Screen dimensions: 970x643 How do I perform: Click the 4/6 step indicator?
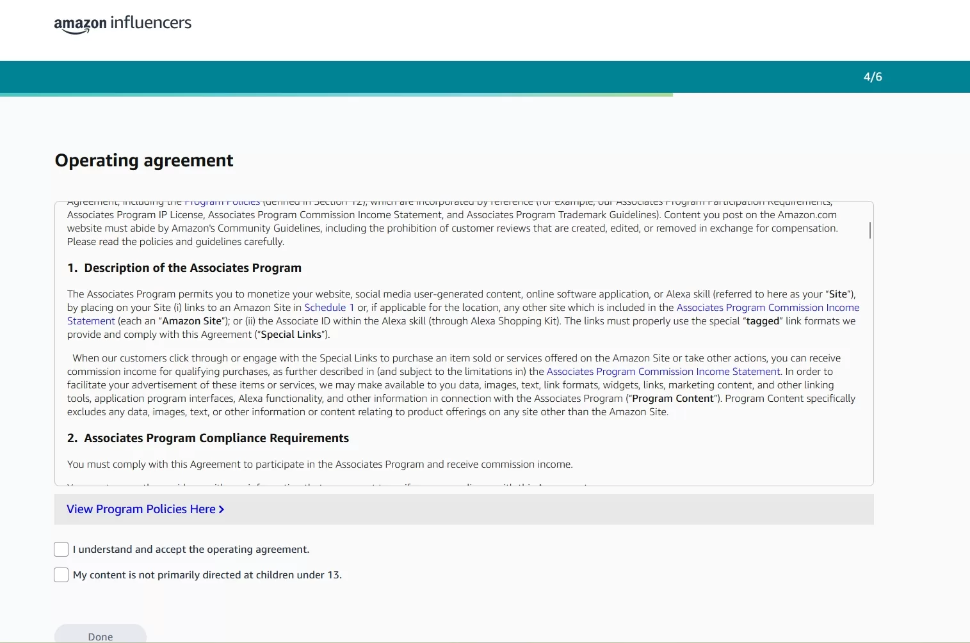(873, 77)
